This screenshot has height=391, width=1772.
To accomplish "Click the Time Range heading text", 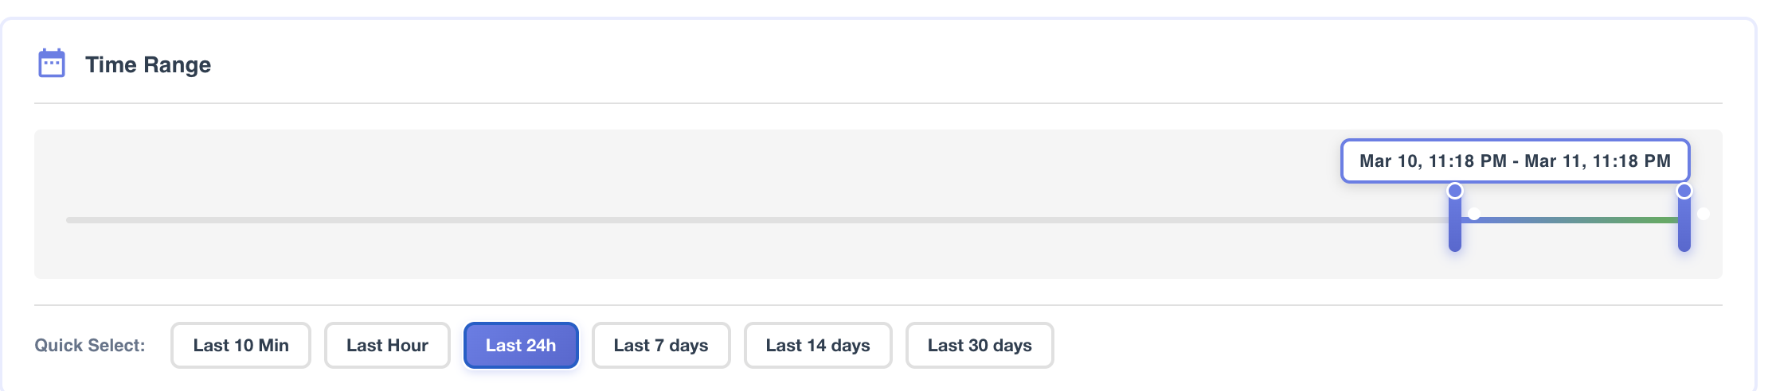I will pyautogui.click(x=148, y=65).
